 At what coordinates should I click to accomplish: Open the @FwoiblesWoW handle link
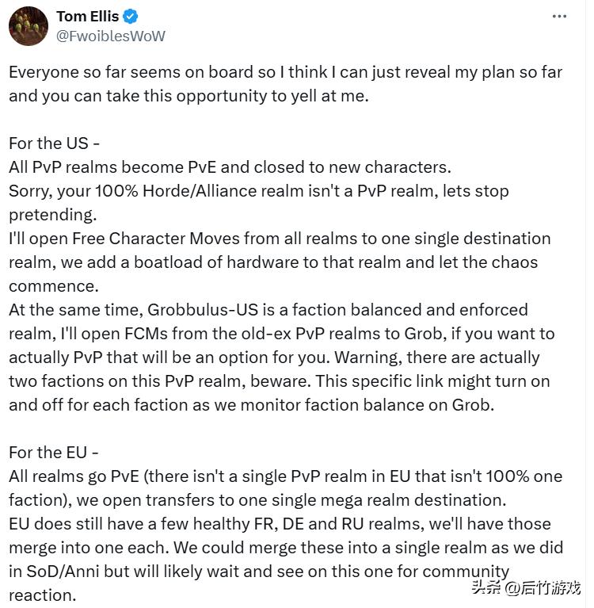(111, 36)
